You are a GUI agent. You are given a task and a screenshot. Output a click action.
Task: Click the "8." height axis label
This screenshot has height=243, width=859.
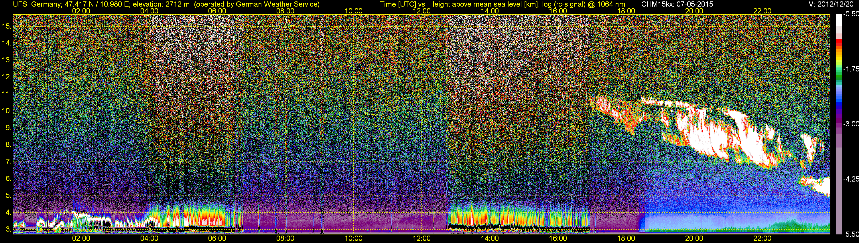coord(8,145)
